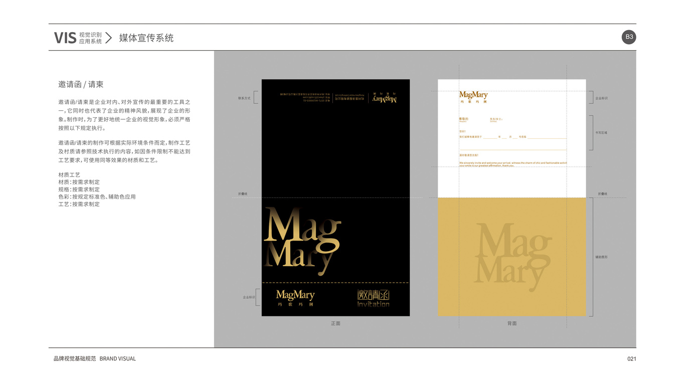The image size is (685, 385).
Task: Click the MagMary logo on the white card
Action: click(473, 97)
